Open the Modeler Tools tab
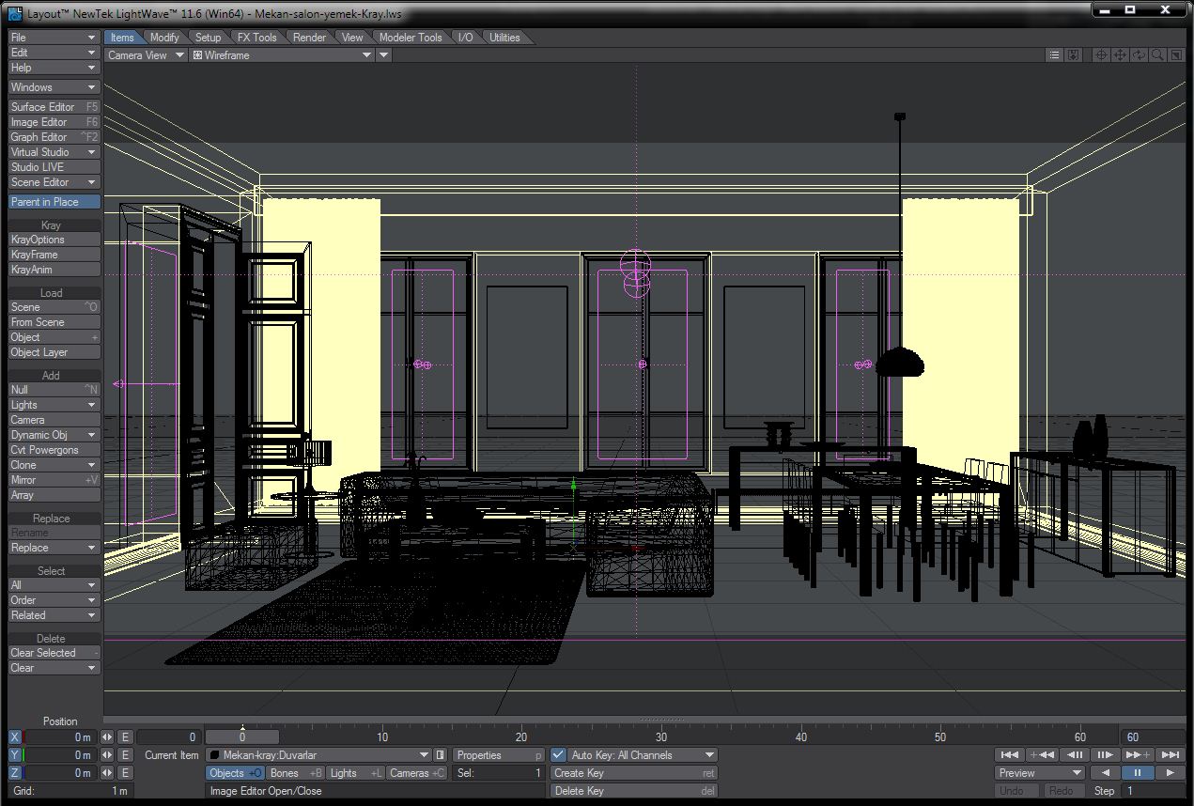 tap(411, 38)
